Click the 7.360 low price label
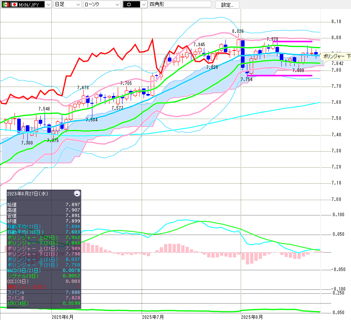This screenshot has width=351, height=320. [27, 143]
